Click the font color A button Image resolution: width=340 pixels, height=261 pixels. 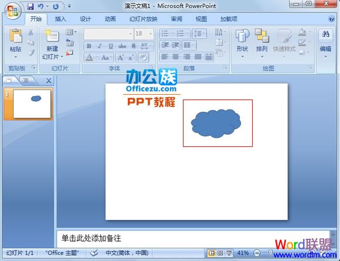[x=89, y=57]
